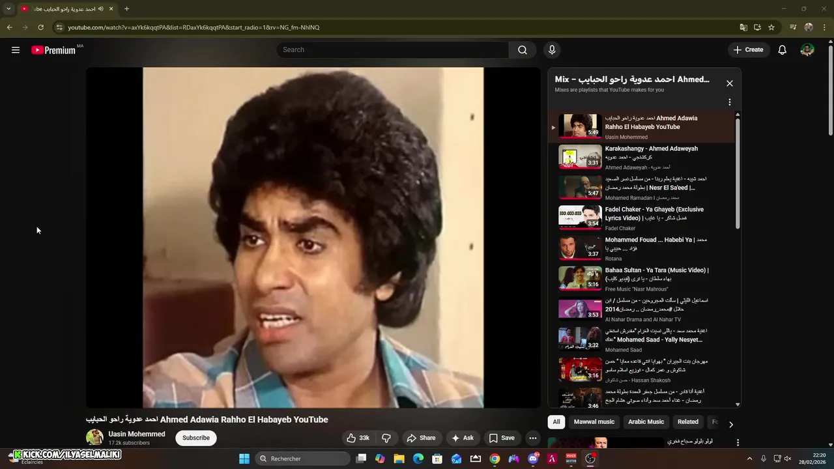Open Chrome profile avatar
834x469 pixels.
coord(809,27)
